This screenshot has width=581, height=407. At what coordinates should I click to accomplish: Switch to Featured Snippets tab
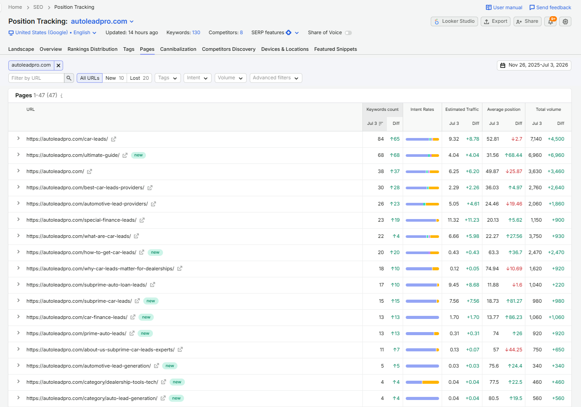[336, 49]
